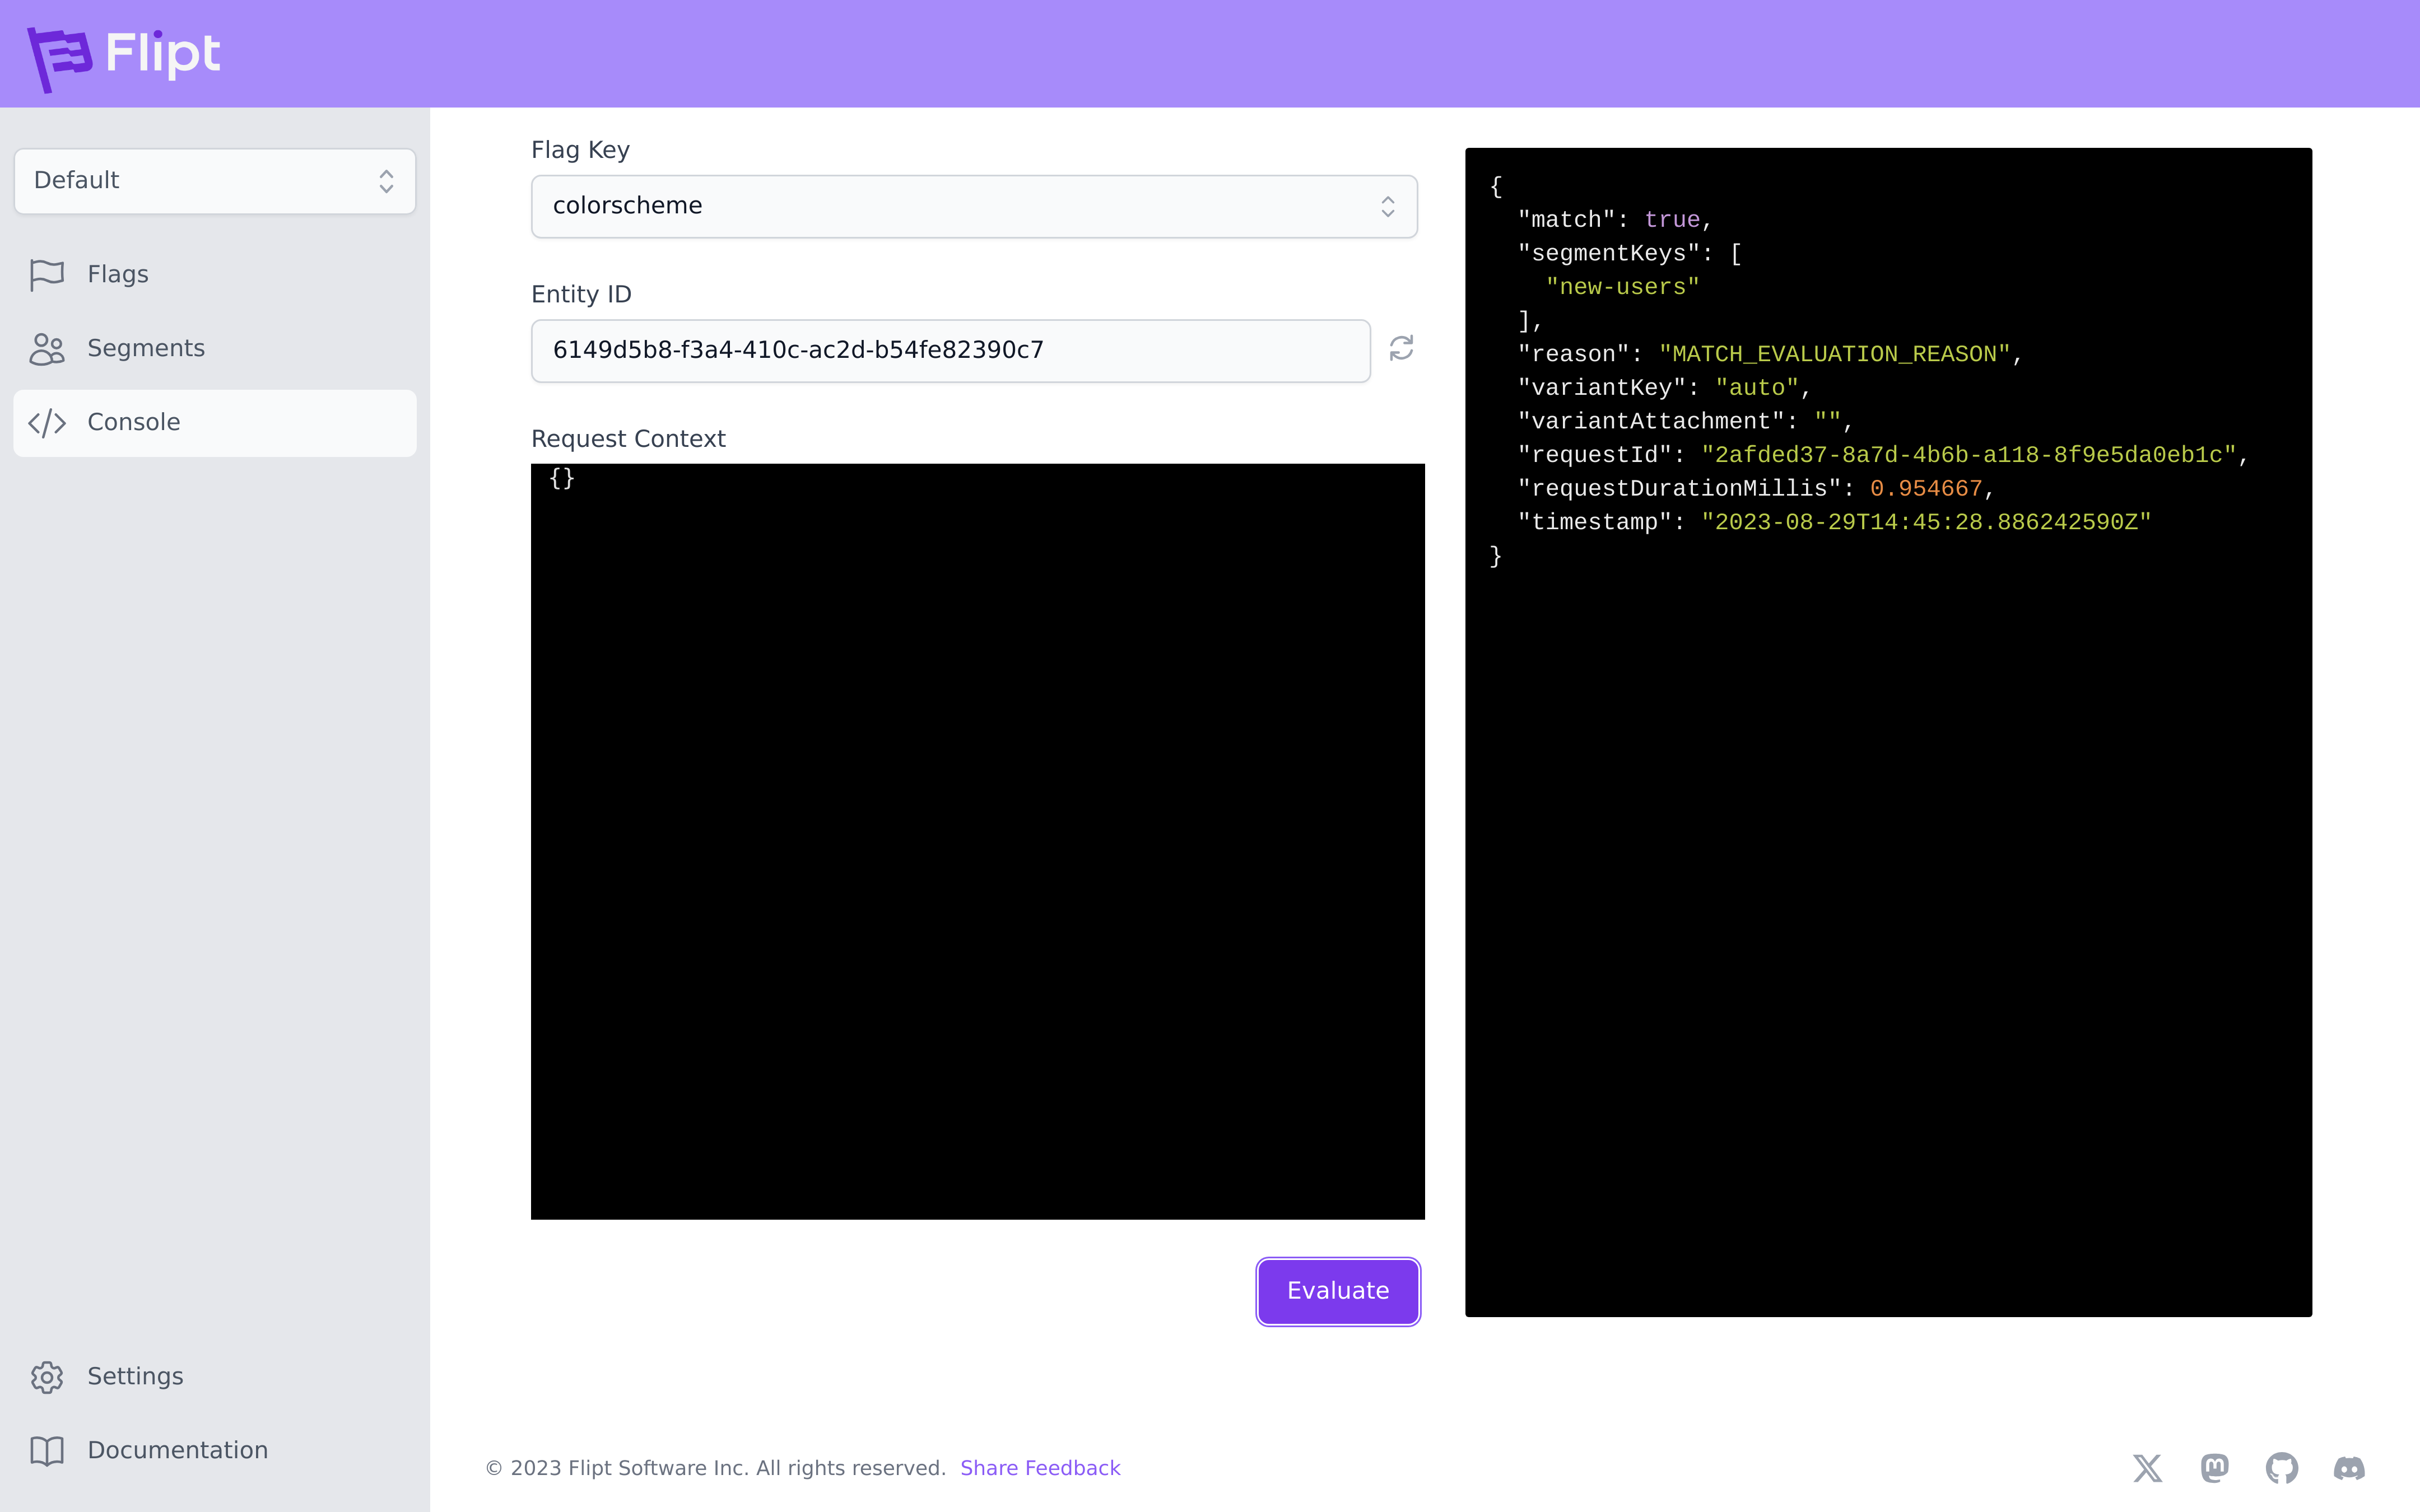The height and width of the screenshot is (1512, 2420).
Task: Click the Segments people icon
Action: [x=47, y=349]
